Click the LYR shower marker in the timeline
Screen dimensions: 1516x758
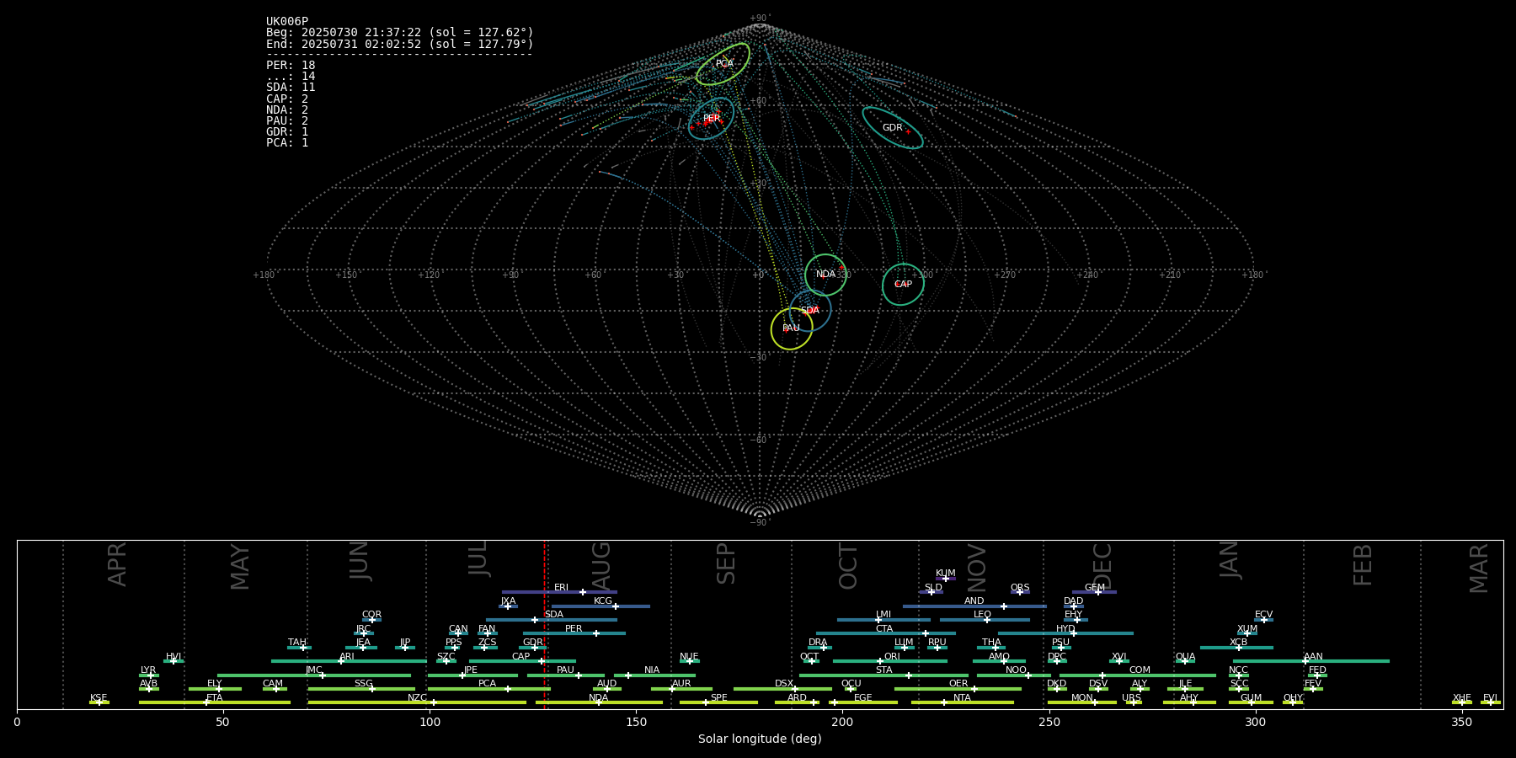149,675
